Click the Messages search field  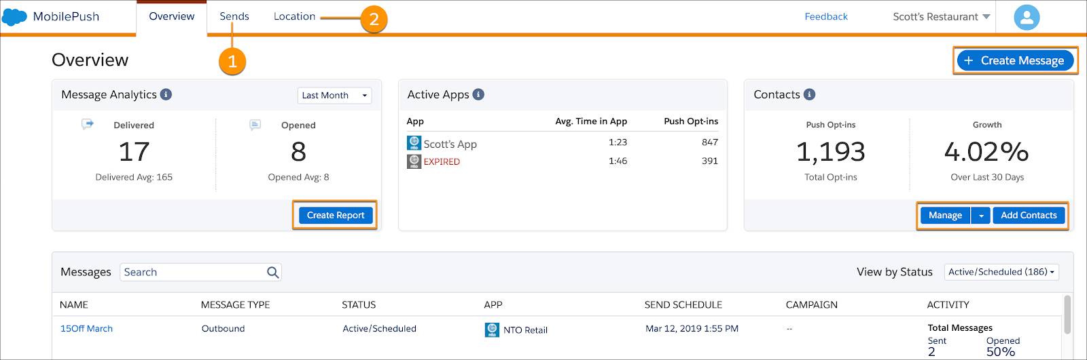click(201, 272)
